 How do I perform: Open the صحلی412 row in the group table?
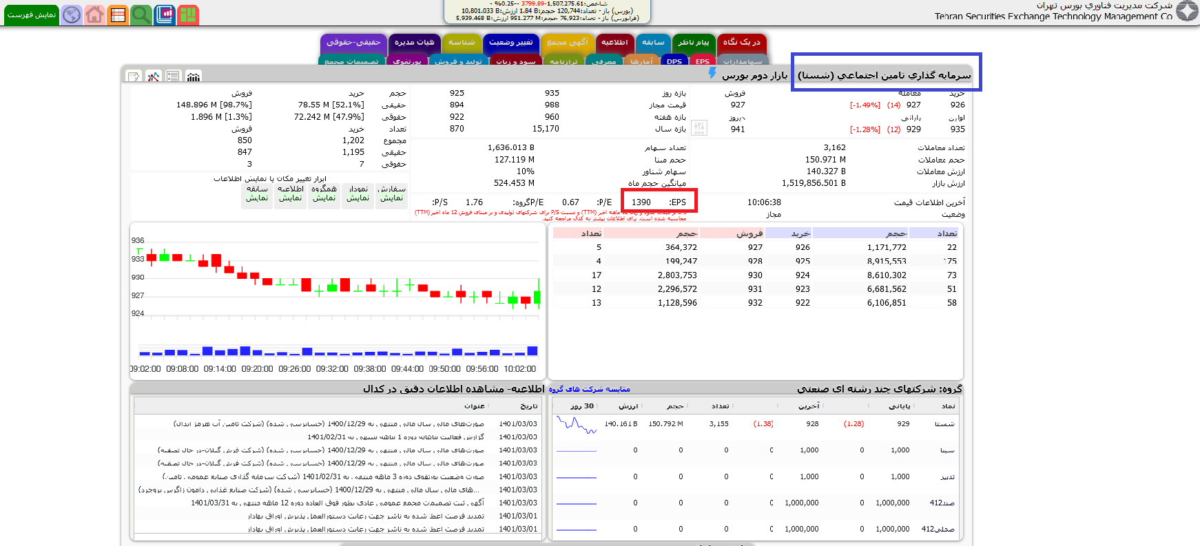pyautogui.click(x=755, y=529)
